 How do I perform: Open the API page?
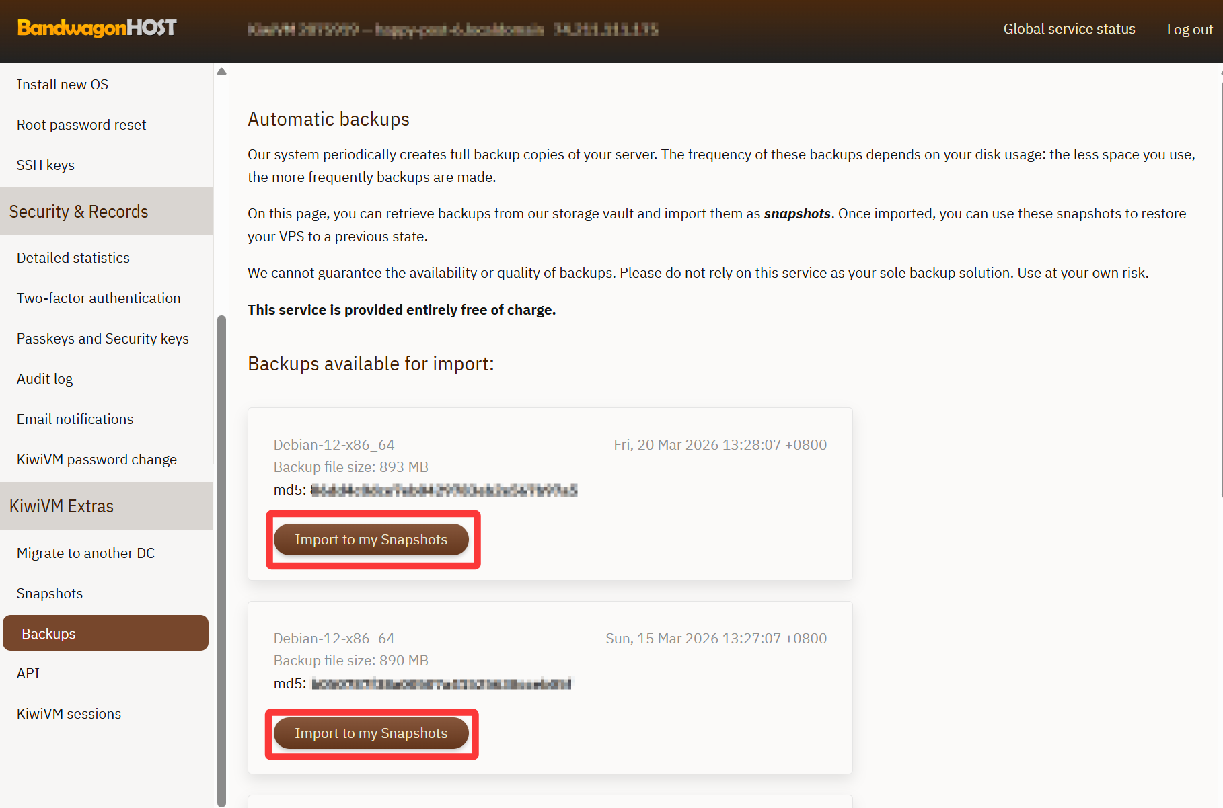(28, 674)
